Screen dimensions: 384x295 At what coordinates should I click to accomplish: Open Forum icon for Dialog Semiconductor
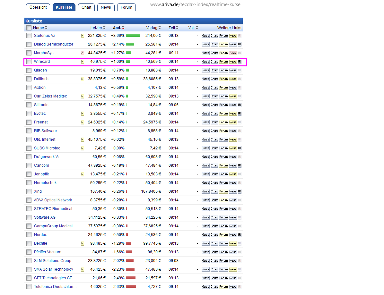[223, 44]
